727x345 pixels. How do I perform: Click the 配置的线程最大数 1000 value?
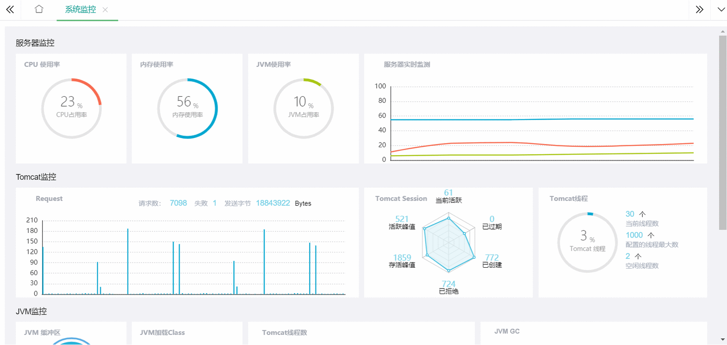coord(634,235)
